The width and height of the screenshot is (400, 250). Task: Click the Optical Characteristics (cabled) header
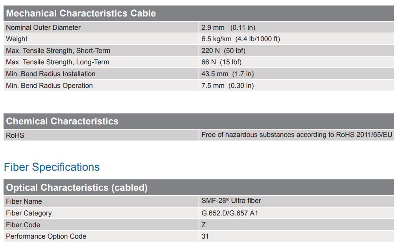[x=77, y=188]
